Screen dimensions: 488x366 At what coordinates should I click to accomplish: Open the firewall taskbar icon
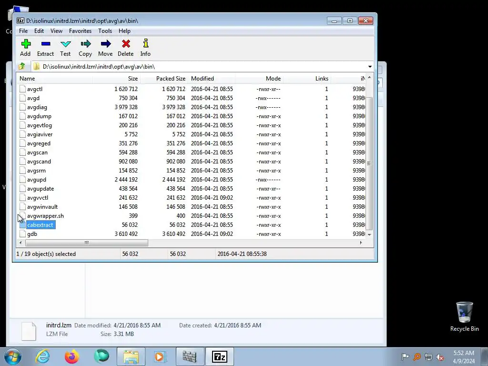190,356
